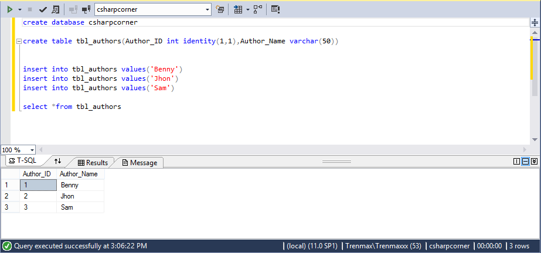This screenshot has height=253, width=541.
Task: Click the greyed-out Cancel Query stop icon
Action: tap(30, 9)
